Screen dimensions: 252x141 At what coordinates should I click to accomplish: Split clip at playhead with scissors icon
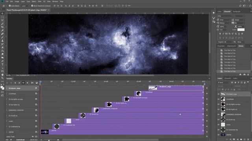tap(32, 83)
